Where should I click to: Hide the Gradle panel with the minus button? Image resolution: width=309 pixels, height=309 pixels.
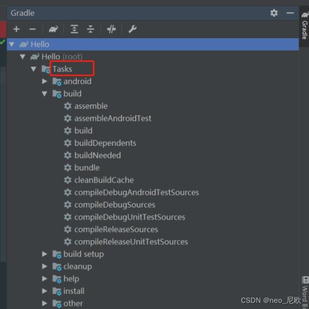(x=290, y=13)
